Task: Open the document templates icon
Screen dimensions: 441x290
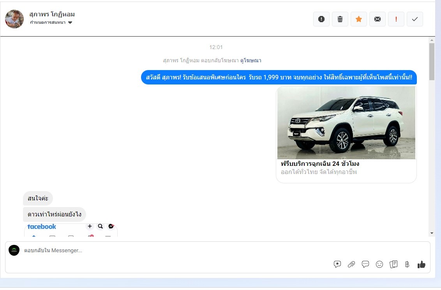Action: pos(393,264)
